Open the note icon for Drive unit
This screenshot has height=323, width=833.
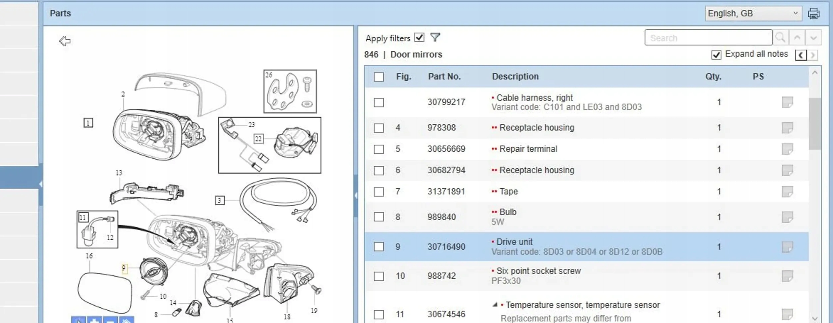pos(787,246)
